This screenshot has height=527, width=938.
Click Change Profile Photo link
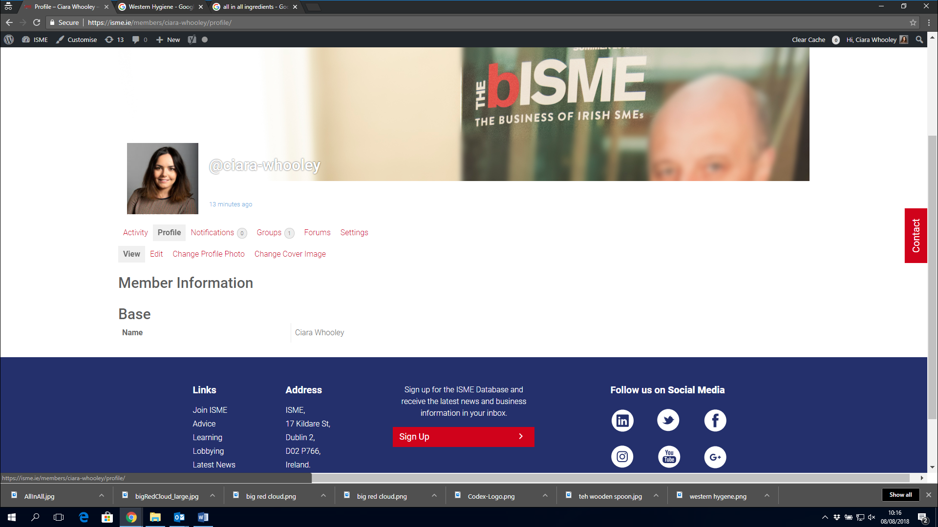coord(209,254)
